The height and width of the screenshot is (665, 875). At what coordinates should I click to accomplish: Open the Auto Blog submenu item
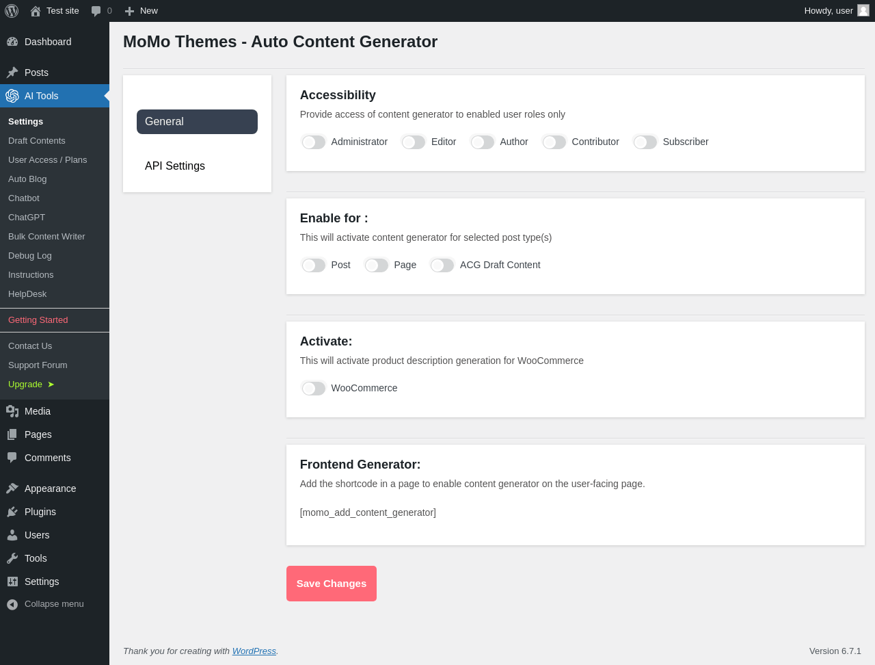click(x=27, y=179)
